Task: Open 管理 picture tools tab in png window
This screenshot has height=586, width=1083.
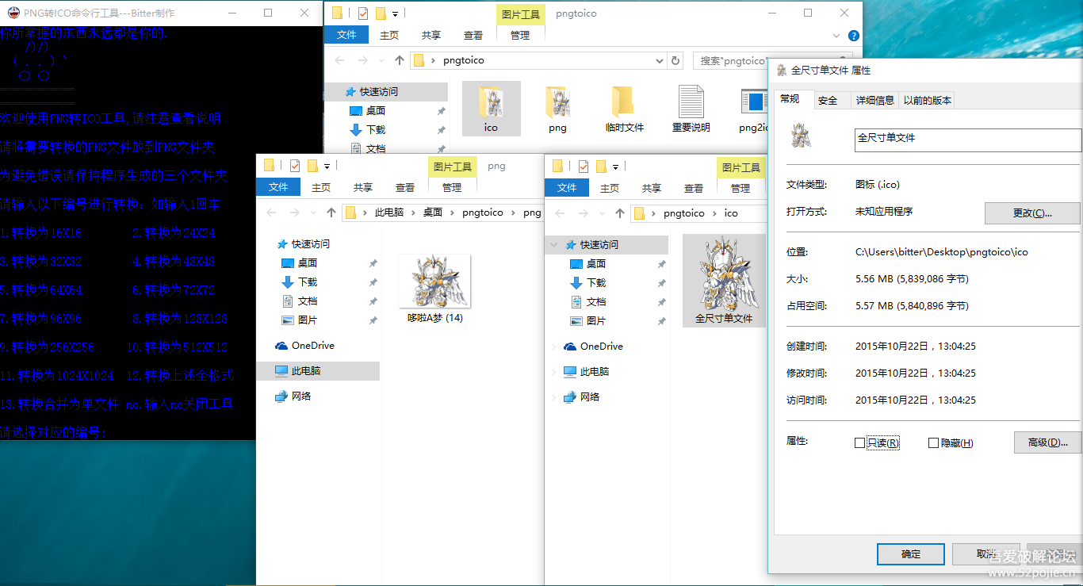Action: (452, 187)
